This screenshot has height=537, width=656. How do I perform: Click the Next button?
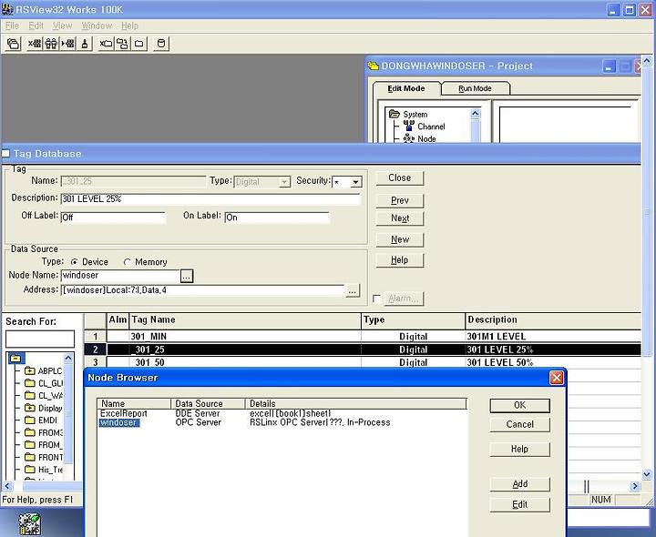tap(400, 218)
